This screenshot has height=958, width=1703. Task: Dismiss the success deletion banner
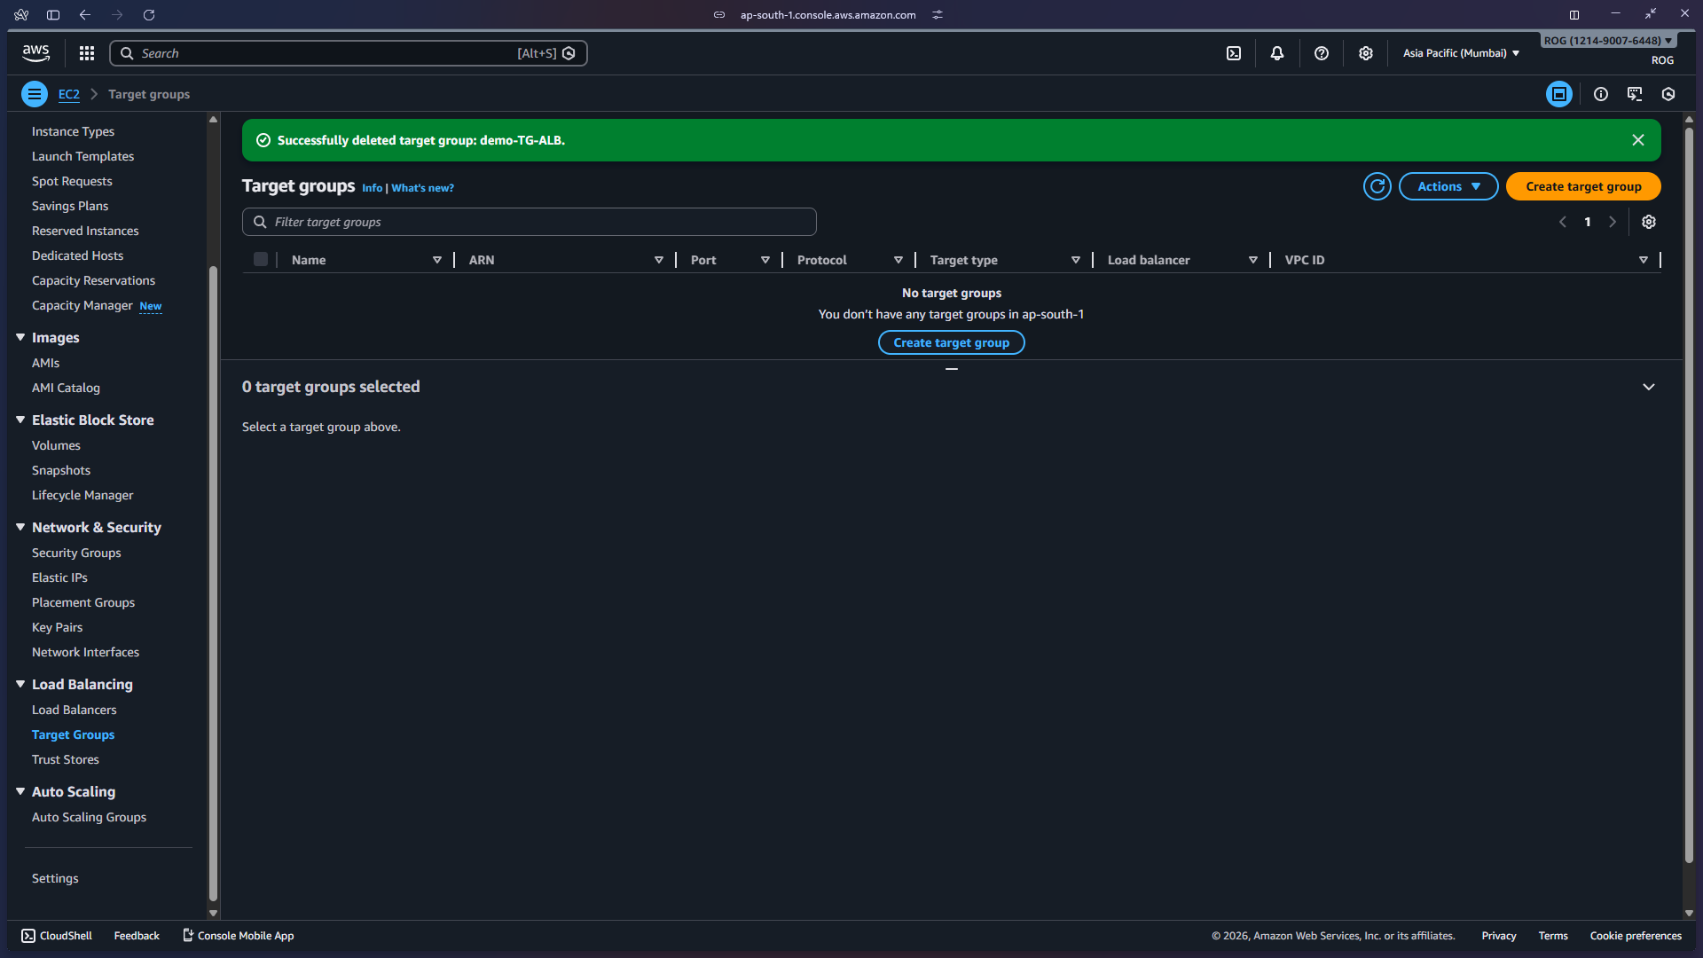pyautogui.click(x=1638, y=140)
